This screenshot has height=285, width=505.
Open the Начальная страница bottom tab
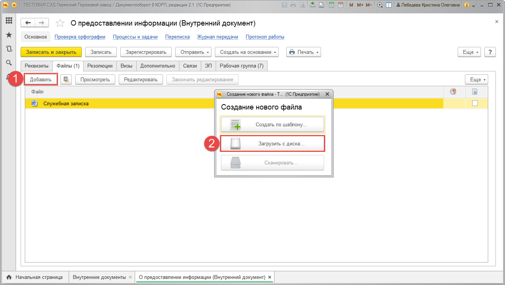pos(35,277)
